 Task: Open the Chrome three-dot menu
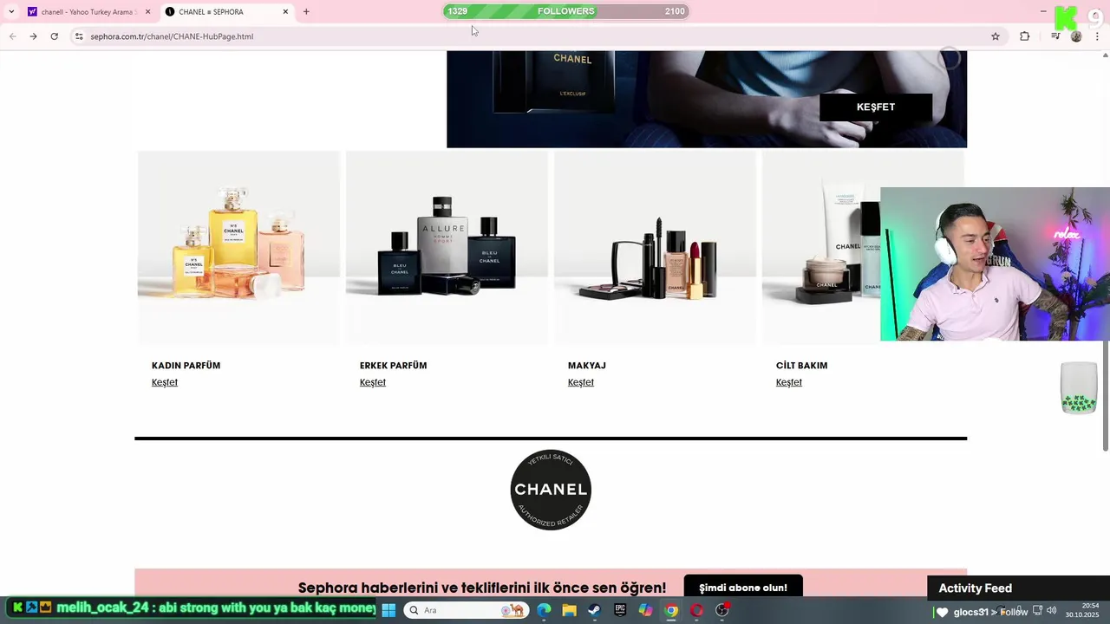(x=1097, y=36)
